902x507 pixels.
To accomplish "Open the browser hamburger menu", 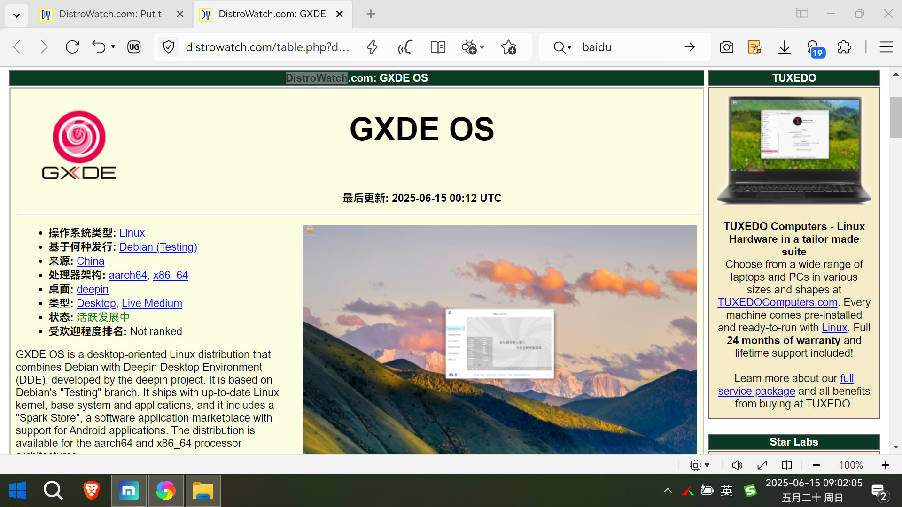I will pyautogui.click(x=886, y=47).
